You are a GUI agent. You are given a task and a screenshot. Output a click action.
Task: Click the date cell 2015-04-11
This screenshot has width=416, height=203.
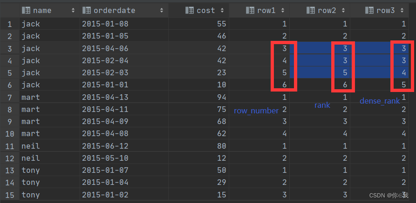(124, 109)
